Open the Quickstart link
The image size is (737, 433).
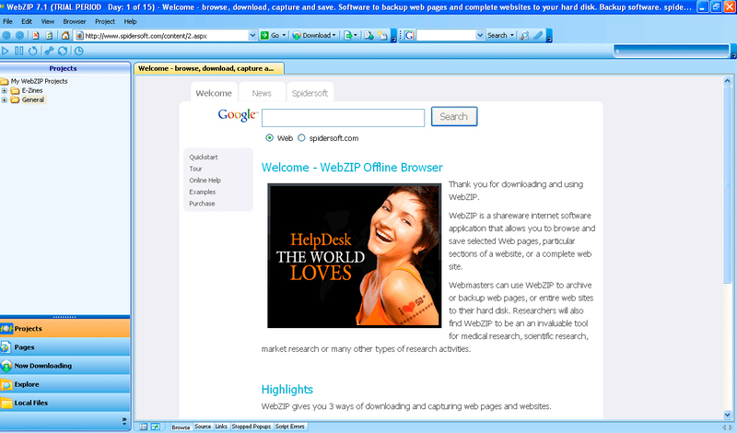[203, 157]
